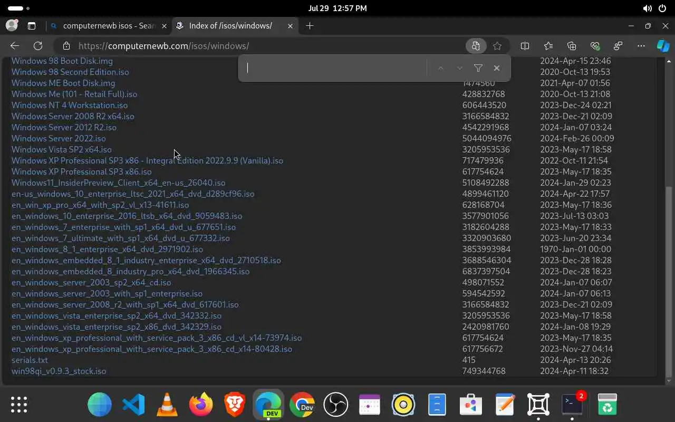Image resolution: width=675 pixels, height=422 pixels.
Task: Open Collections panel
Action: [572, 46]
